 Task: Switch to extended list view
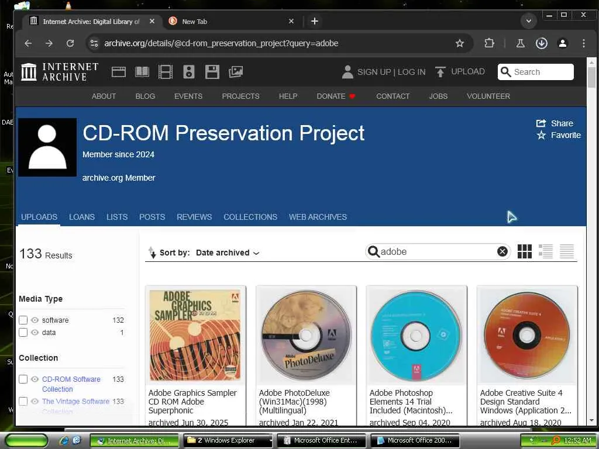coord(546,251)
